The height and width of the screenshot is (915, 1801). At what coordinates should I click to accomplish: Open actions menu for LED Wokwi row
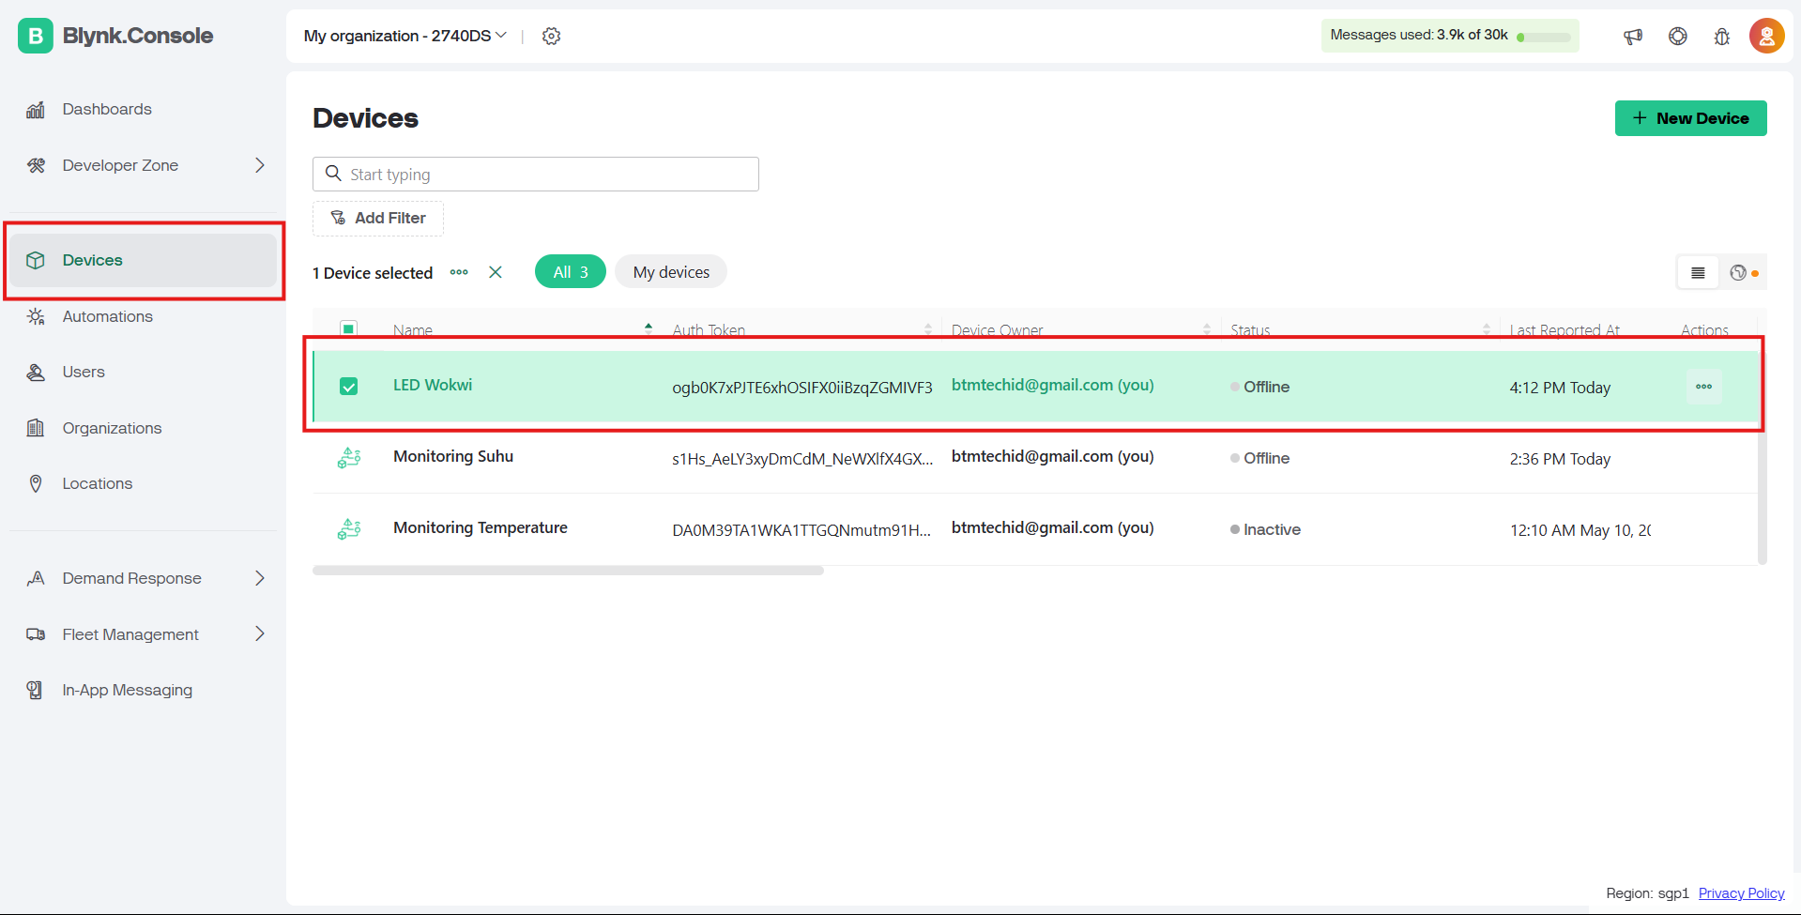tap(1703, 387)
